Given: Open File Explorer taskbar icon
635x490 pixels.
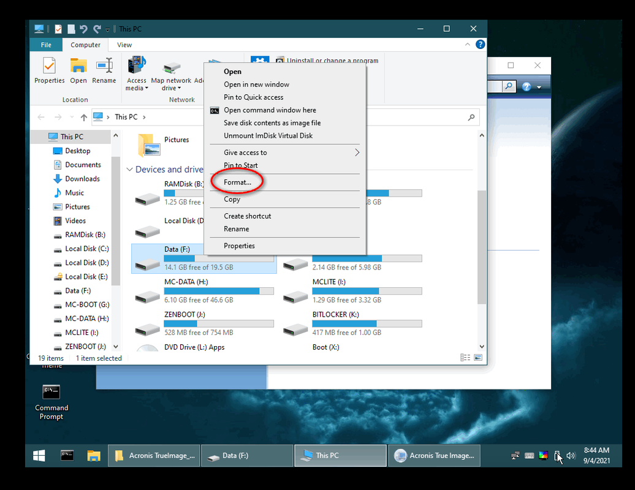Looking at the screenshot, I should point(94,456).
